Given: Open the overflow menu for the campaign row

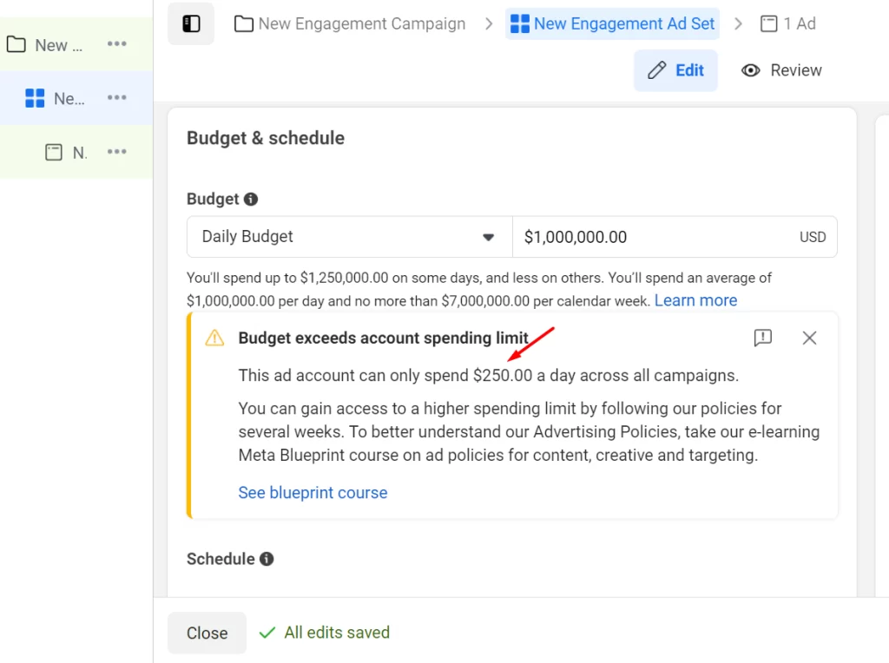Looking at the screenshot, I should (x=116, y=44).
